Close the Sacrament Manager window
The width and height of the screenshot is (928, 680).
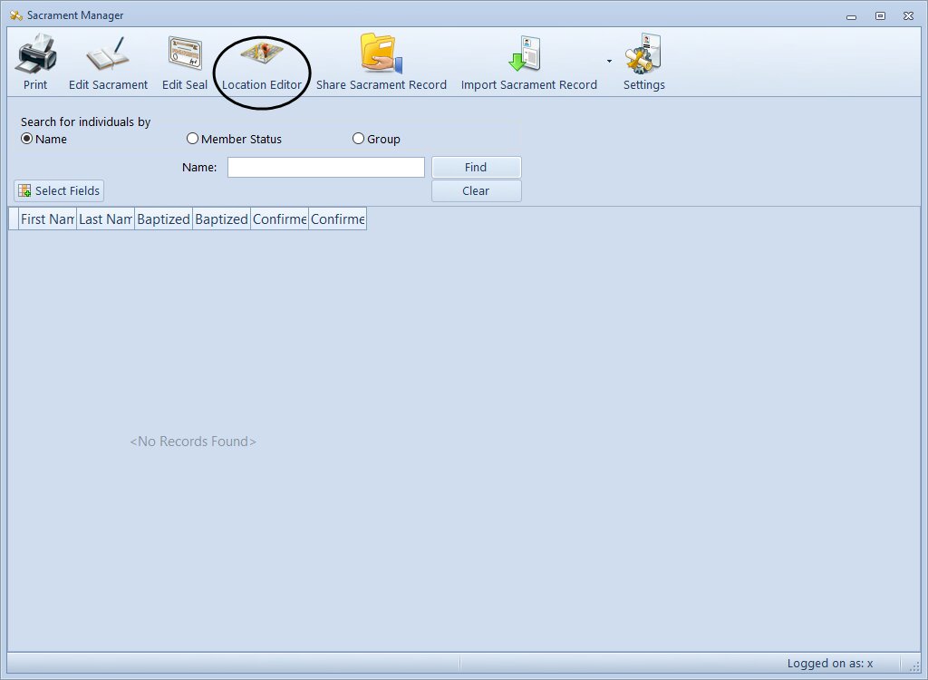pos(908,16)
